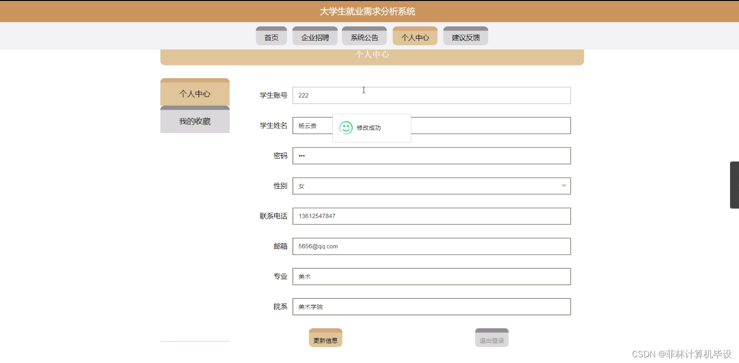739x363 pixels.
Task: Select 个人中心 in the sidebar
Action: [195, 94]
